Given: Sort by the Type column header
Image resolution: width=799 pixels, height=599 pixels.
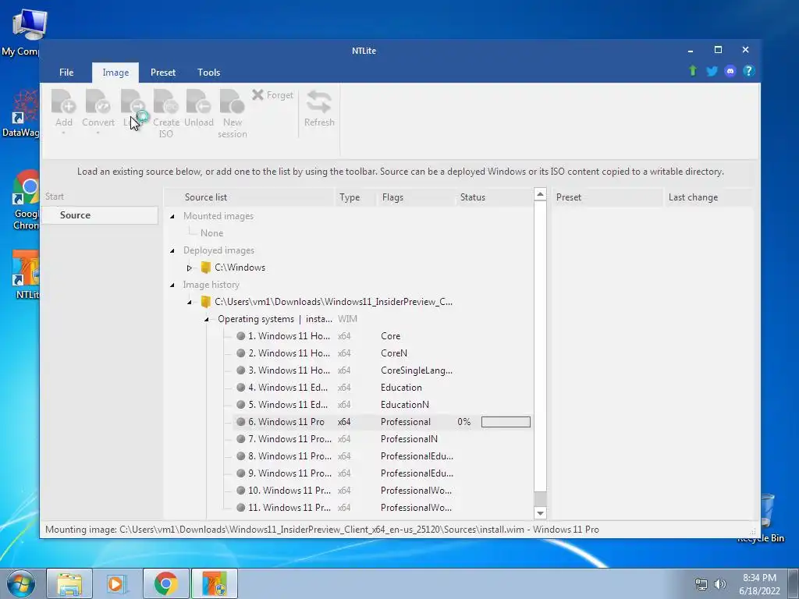Looking at the screenshot, I should click(355, 197).
